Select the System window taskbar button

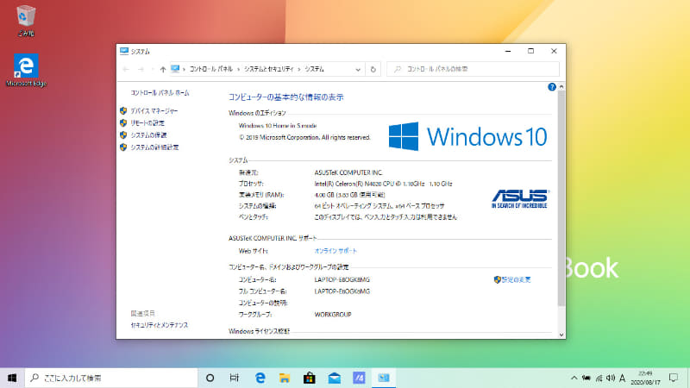point(384,378)
